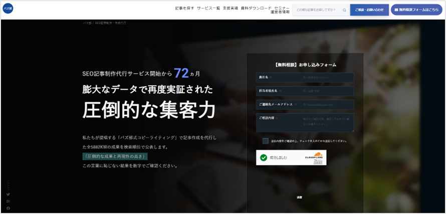Open the セミナー menu item

(x=282, y=8)
